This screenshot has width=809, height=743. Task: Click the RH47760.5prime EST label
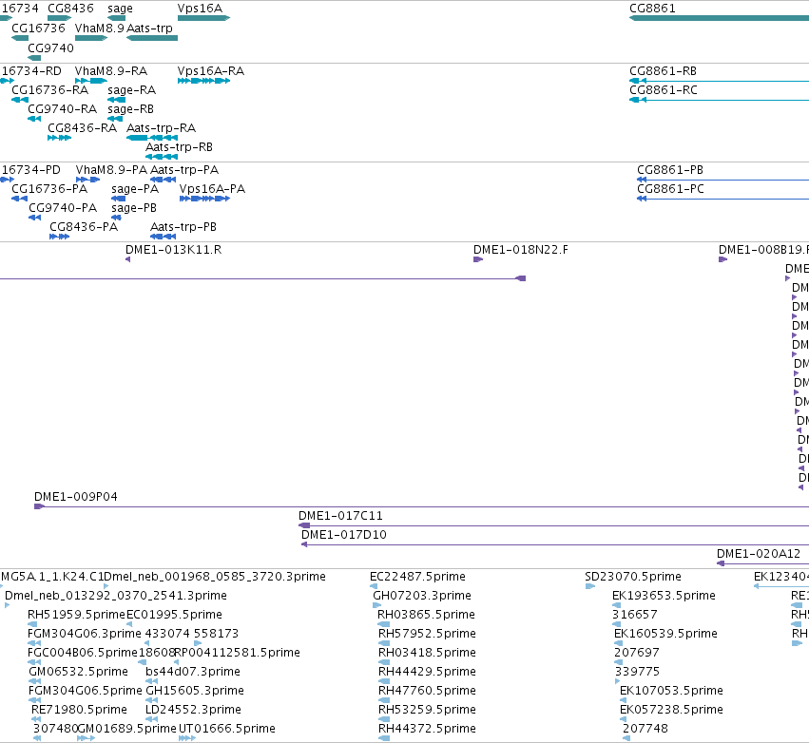pos(427,691)
